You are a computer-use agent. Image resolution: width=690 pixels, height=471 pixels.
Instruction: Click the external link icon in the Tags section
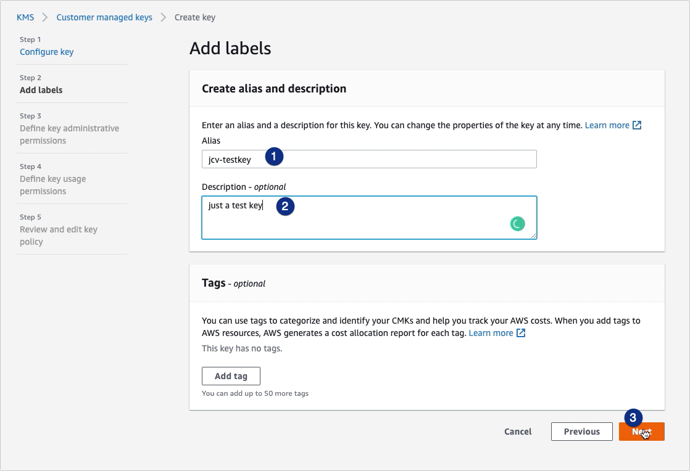click(522, 333)
